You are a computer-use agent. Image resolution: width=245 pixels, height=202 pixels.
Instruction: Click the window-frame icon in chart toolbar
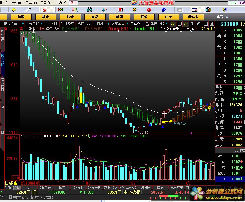point(205,24)
